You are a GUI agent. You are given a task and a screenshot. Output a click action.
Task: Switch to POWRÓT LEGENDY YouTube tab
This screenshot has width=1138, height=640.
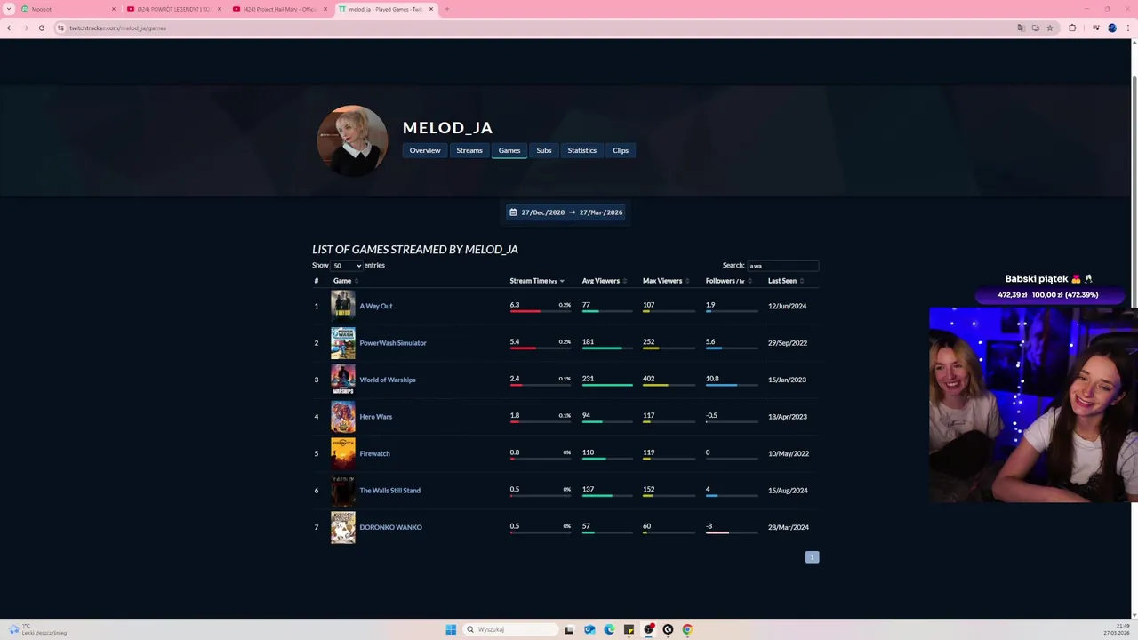coord(172,9)
